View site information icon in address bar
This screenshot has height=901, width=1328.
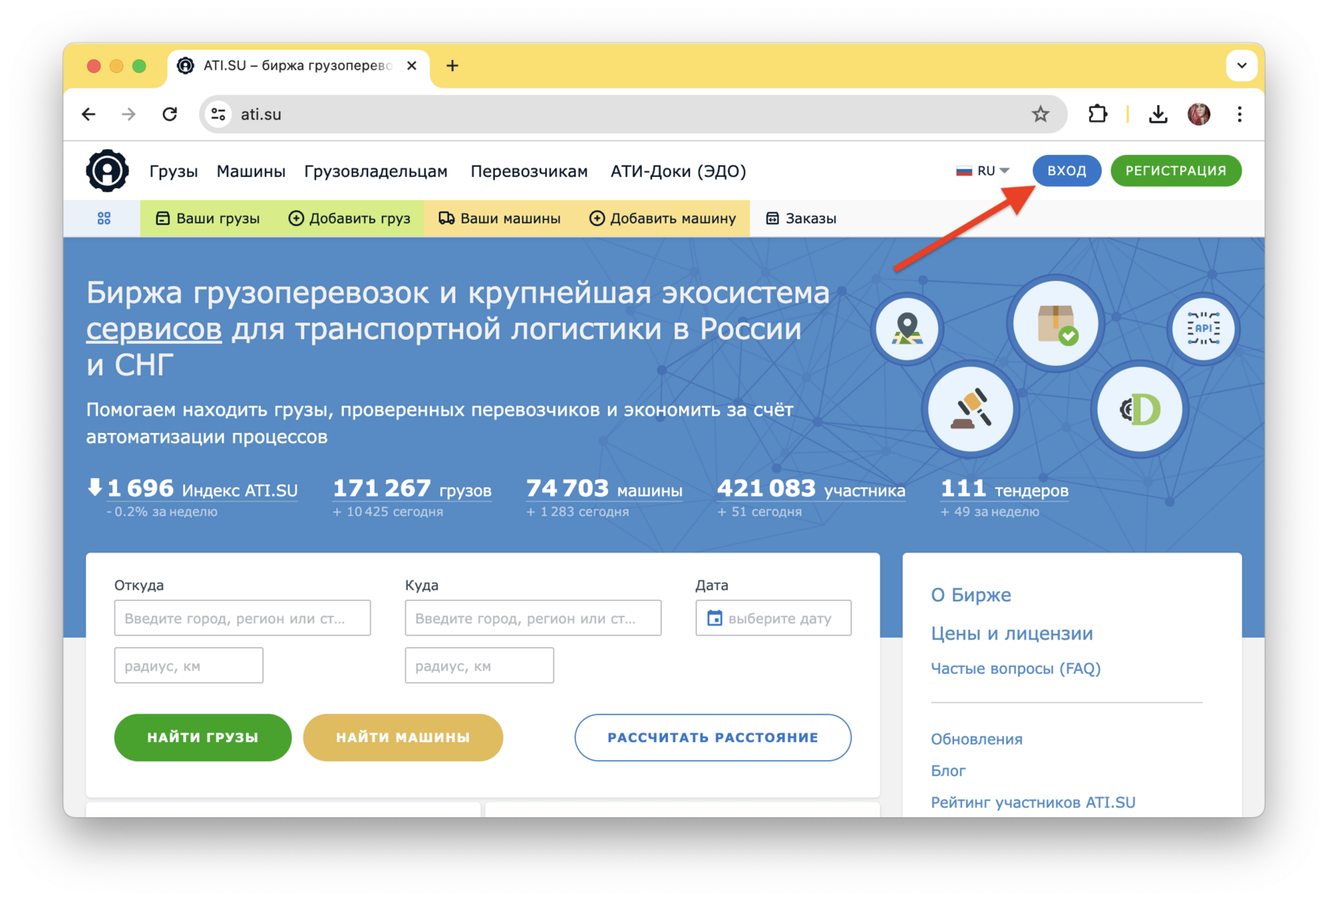coord(219,115)
